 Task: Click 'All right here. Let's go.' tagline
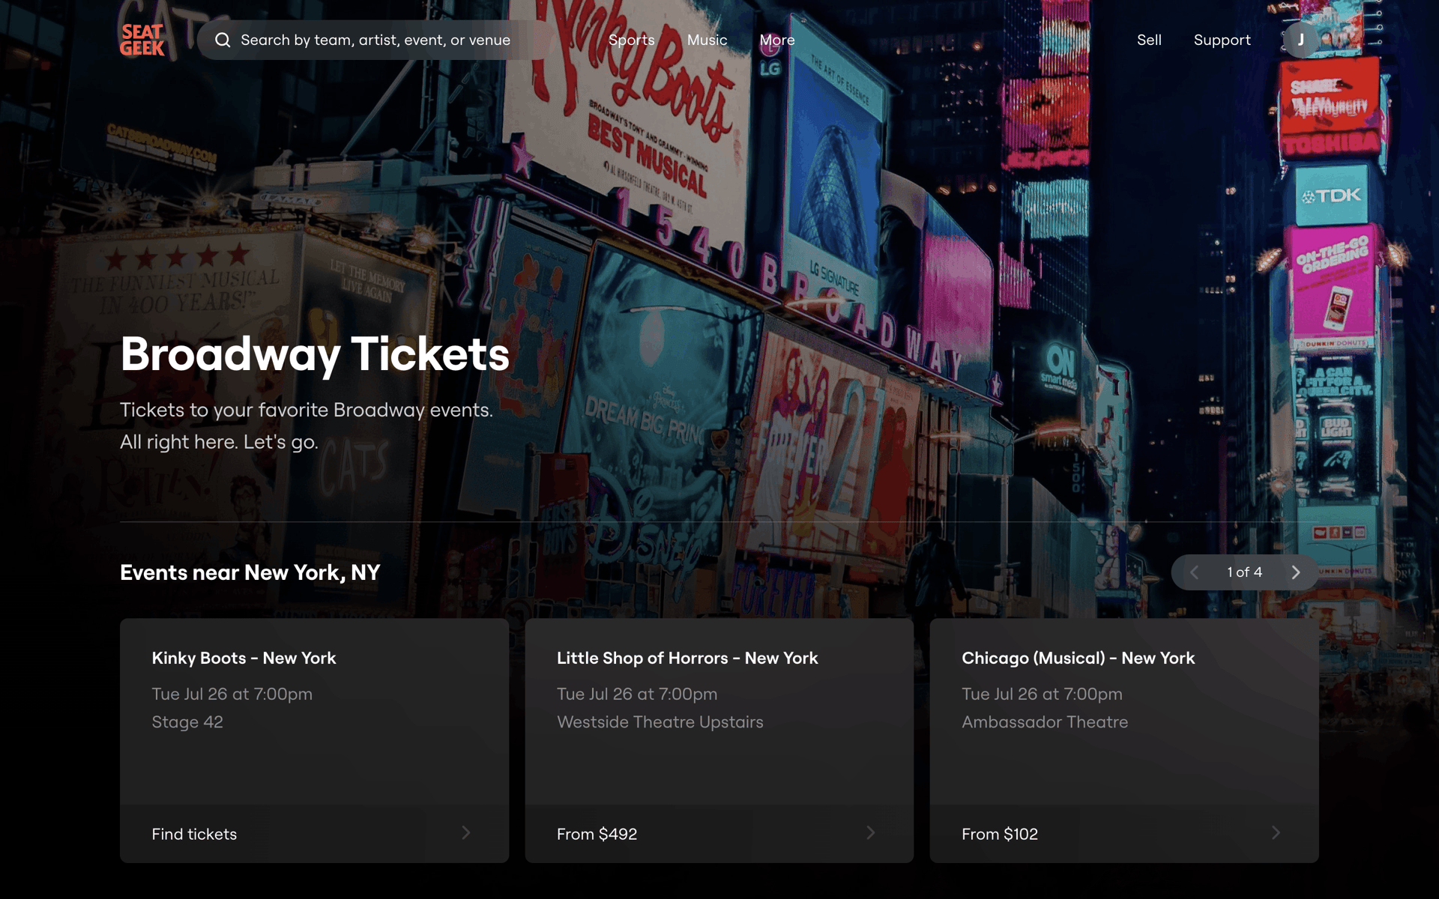pyautogui.click(x=219, y=443)
